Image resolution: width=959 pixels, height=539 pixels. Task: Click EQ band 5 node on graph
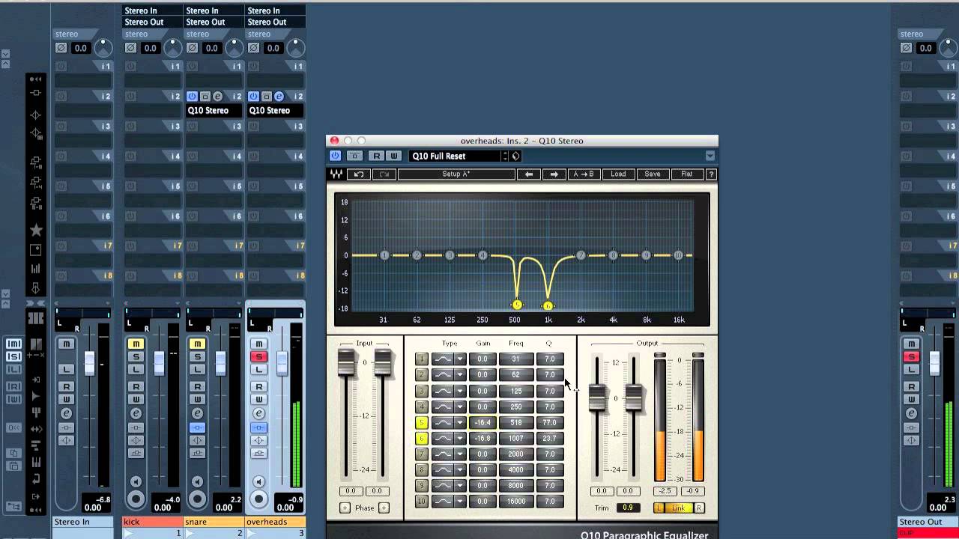point(516,305)
